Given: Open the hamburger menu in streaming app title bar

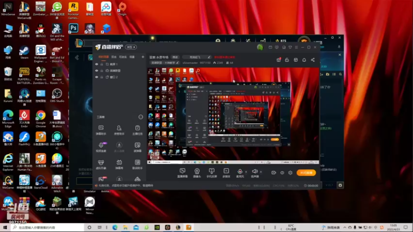Looking at the screenshot, I should pyautogui.click(x=296, y=47).
